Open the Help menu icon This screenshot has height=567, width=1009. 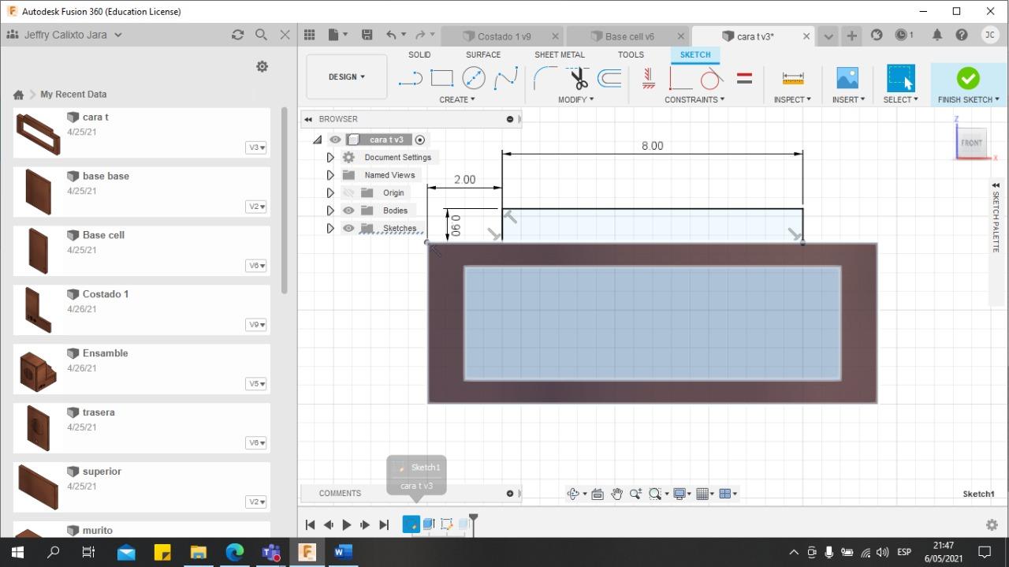(x=962, y=35)
